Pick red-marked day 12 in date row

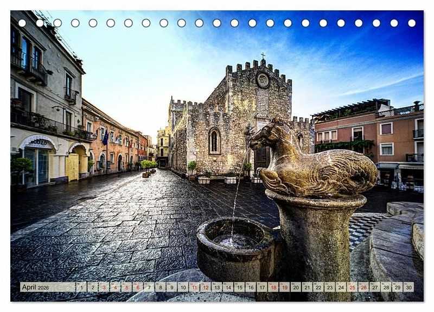click(206, 287)
